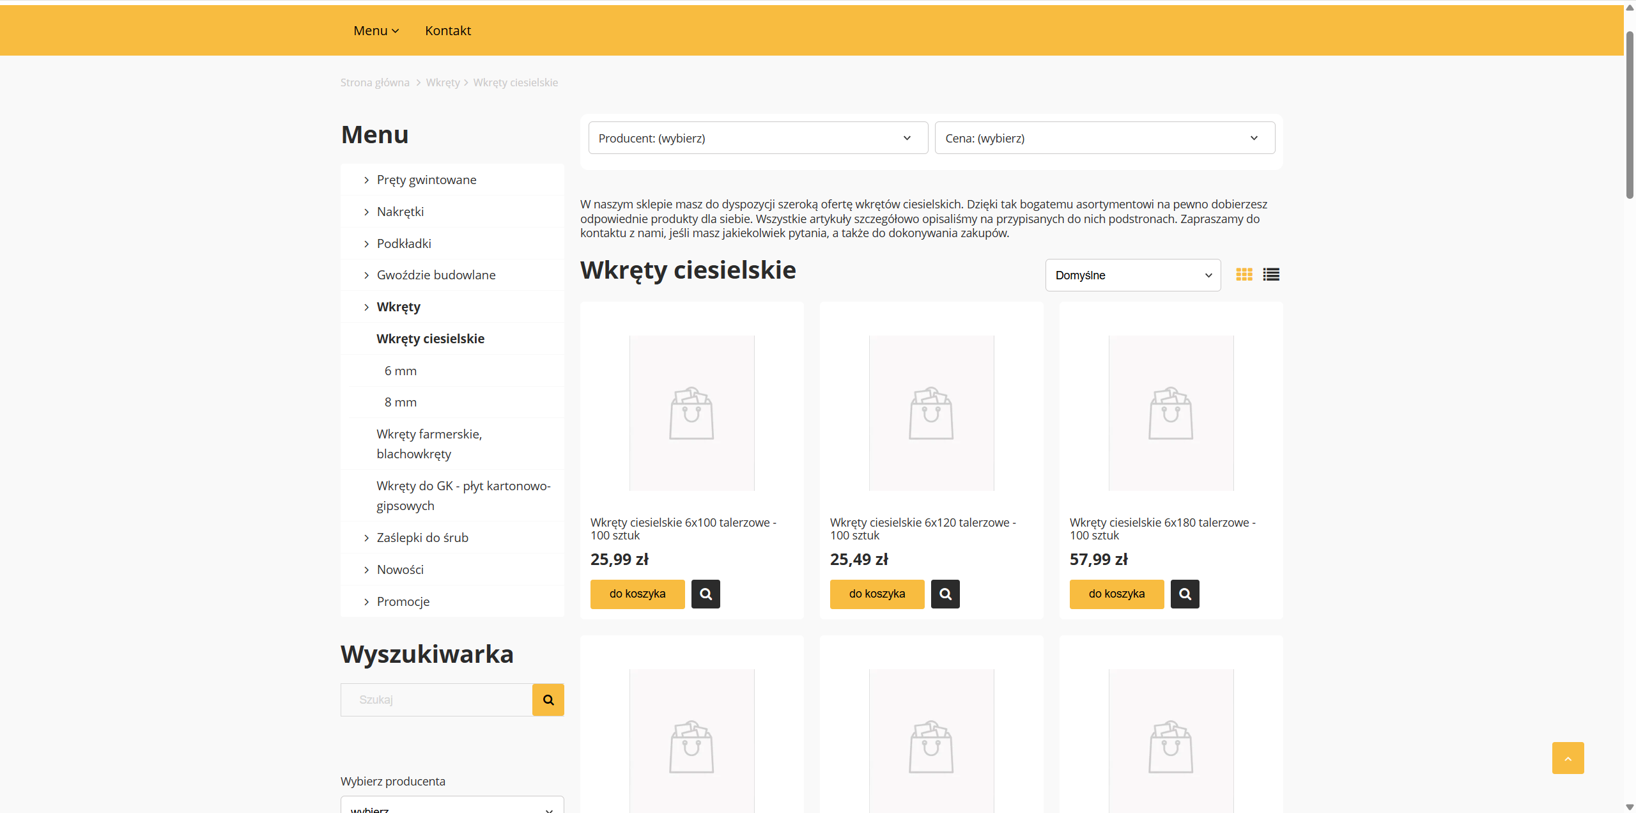Select Promocje in the sidebar menu

pyautogui.click(x=402, y=601)
